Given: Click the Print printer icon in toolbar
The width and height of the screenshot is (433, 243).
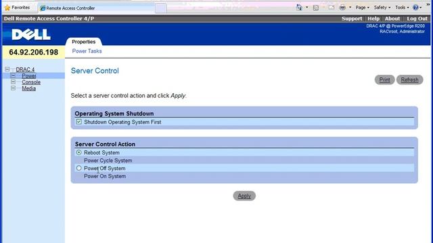Looking at the screenshot, I should coord(342,7).
